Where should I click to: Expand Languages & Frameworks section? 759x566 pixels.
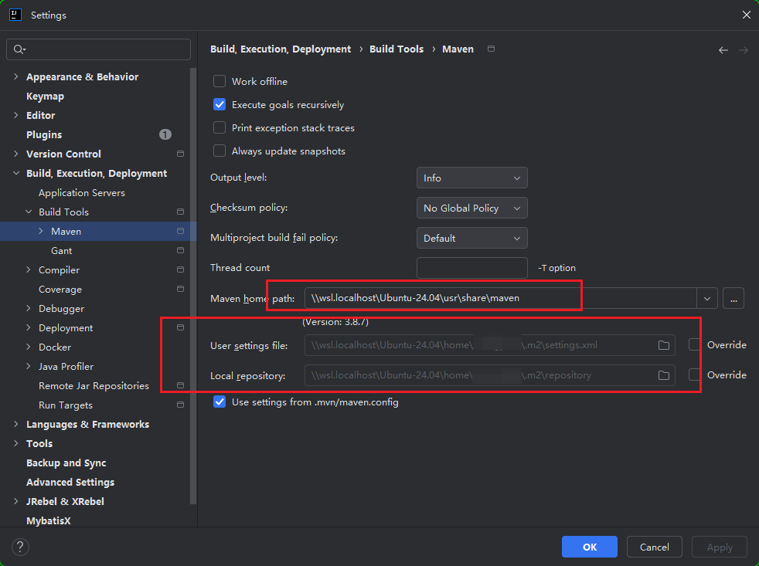(x=16, y=424)
